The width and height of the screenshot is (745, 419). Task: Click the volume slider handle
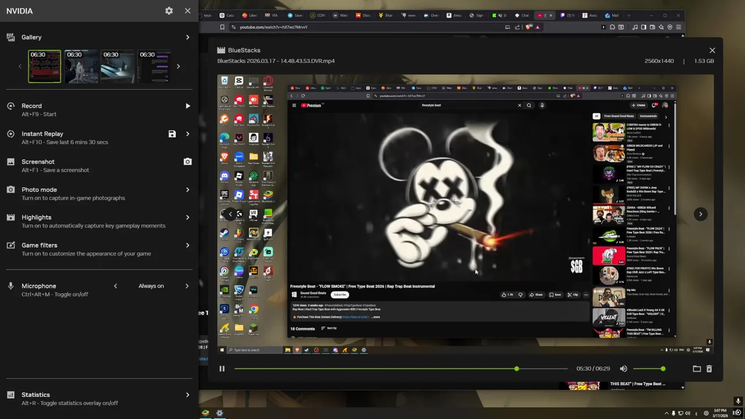pos(663,368)
